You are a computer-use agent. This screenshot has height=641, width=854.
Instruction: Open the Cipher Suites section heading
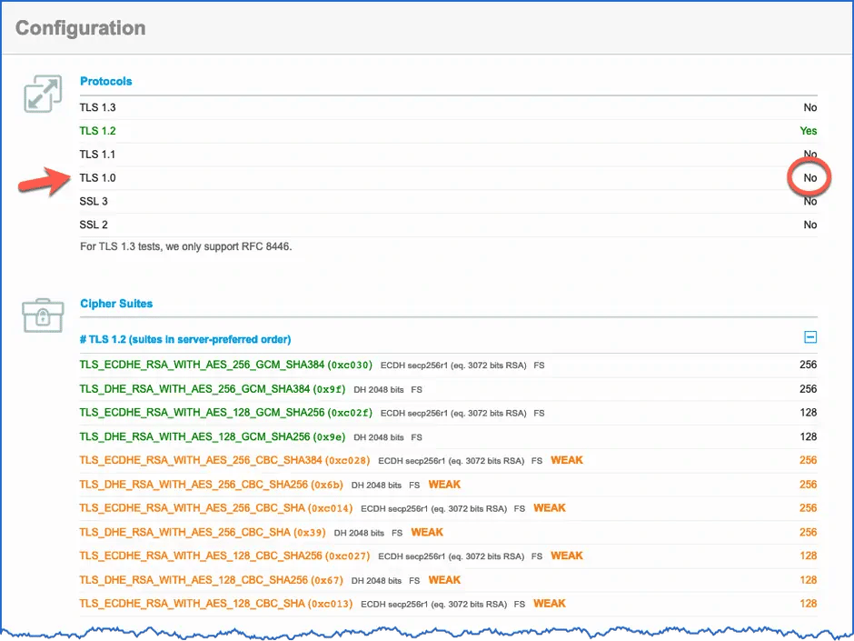click(116, 304)
